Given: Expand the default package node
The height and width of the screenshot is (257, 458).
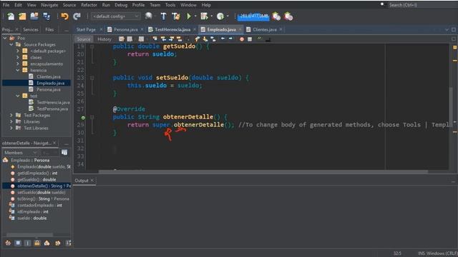Looking at the screenshot, I should pos(17,51).
